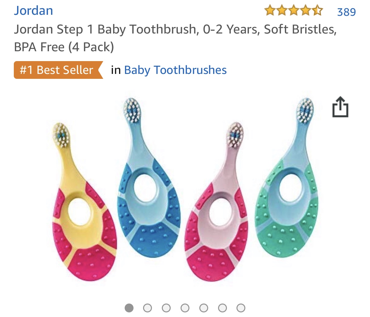Select the sixth image carousel dot

pos(222,308)
